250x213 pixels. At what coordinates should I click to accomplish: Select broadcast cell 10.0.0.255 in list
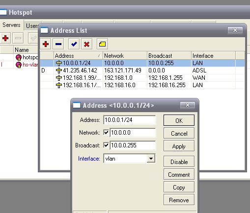click(161, 63)
